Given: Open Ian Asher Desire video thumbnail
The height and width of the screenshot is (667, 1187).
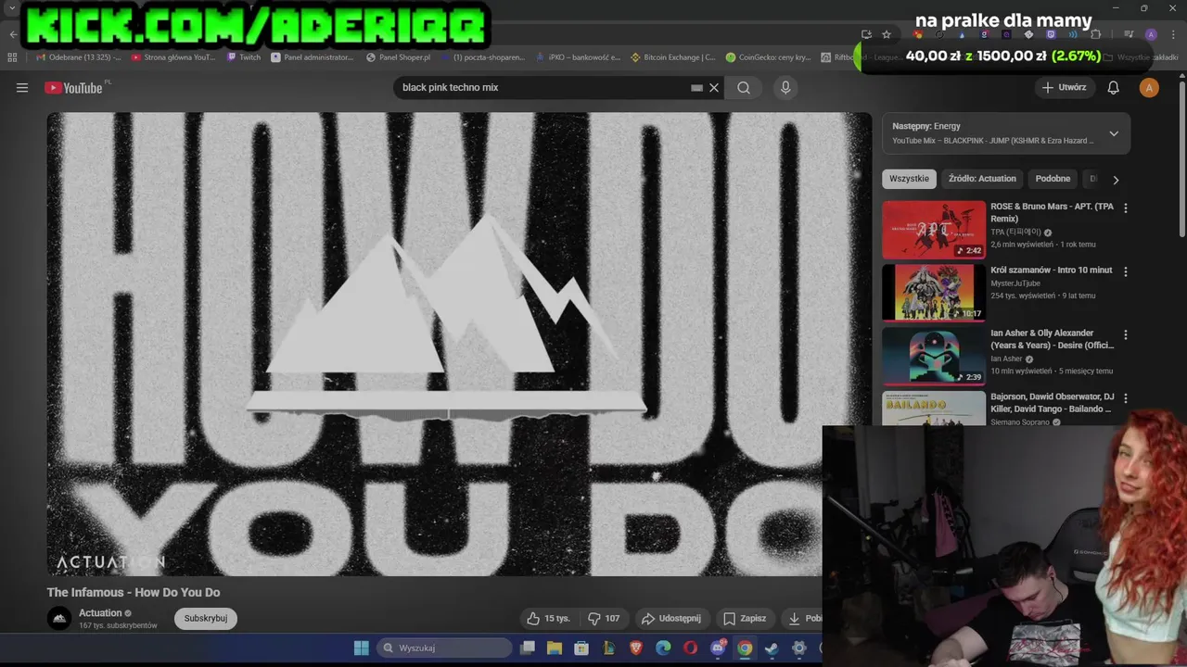Looking at the screenshot, I should click(934, 356).
